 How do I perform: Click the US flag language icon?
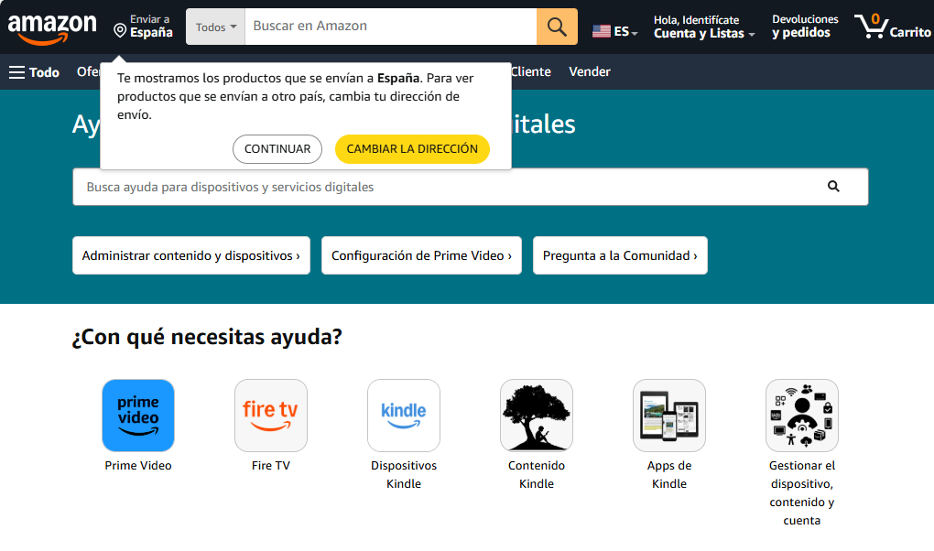[601, 31]
